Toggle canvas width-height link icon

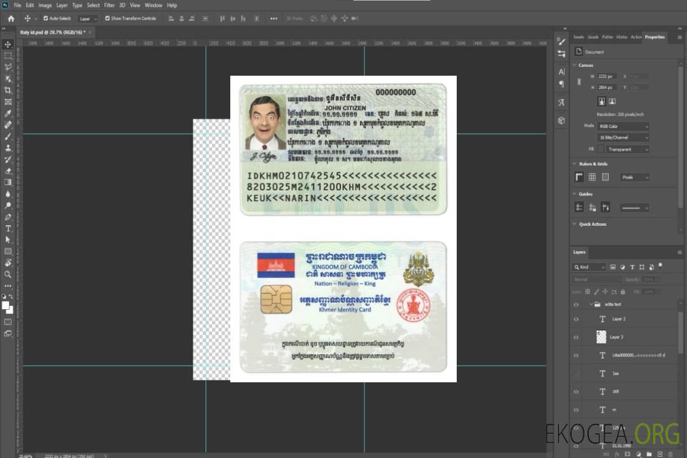579,81
